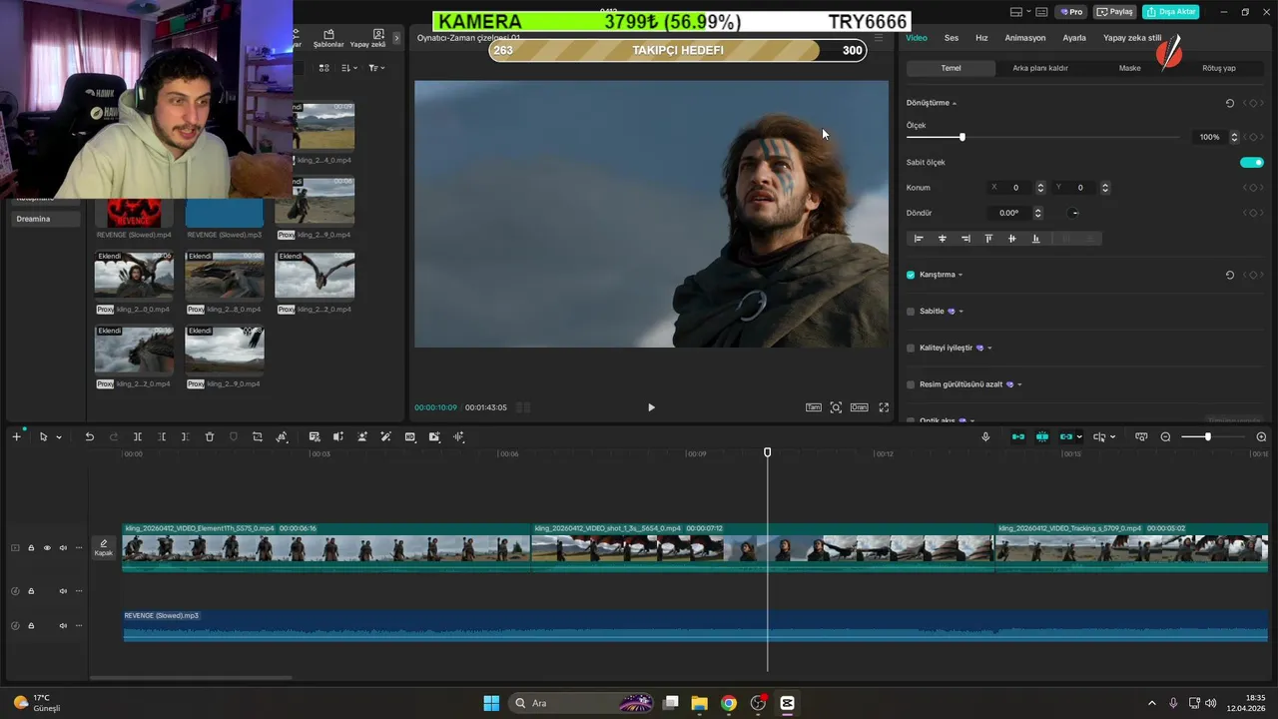Align clip to left edge icon
Viewport: 1278px width, 719px height.
919,239
